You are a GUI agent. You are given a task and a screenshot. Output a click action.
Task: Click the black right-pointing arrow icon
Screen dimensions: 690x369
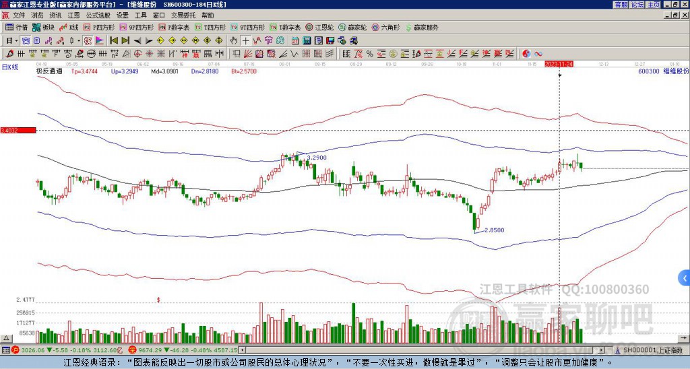coord(149,41)
